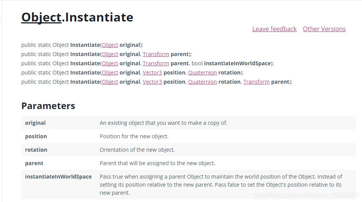
Task: Select the 'position' parameter name in the table
Action: pos(36,136)
